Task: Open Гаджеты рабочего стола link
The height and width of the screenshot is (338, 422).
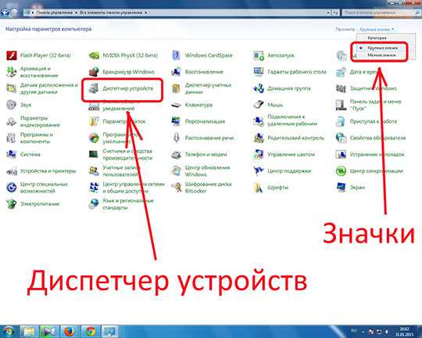Action: pos(297,72)
